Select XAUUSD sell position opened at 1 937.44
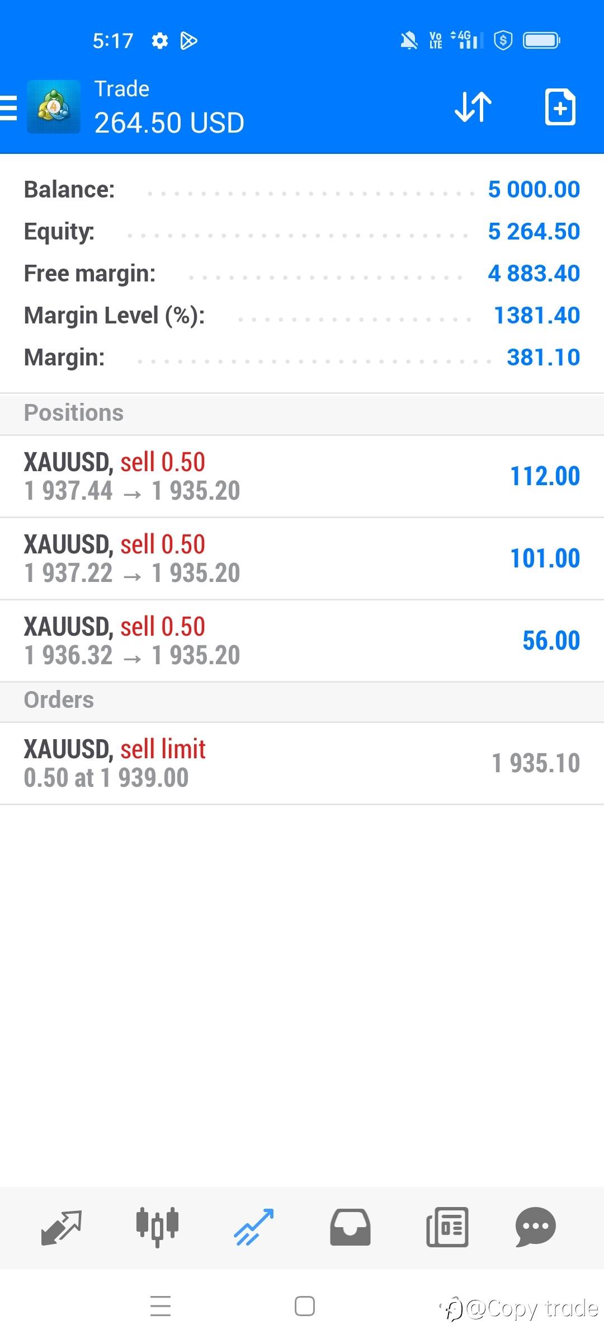Screen dimensions: 604x1343 (302, 477)
